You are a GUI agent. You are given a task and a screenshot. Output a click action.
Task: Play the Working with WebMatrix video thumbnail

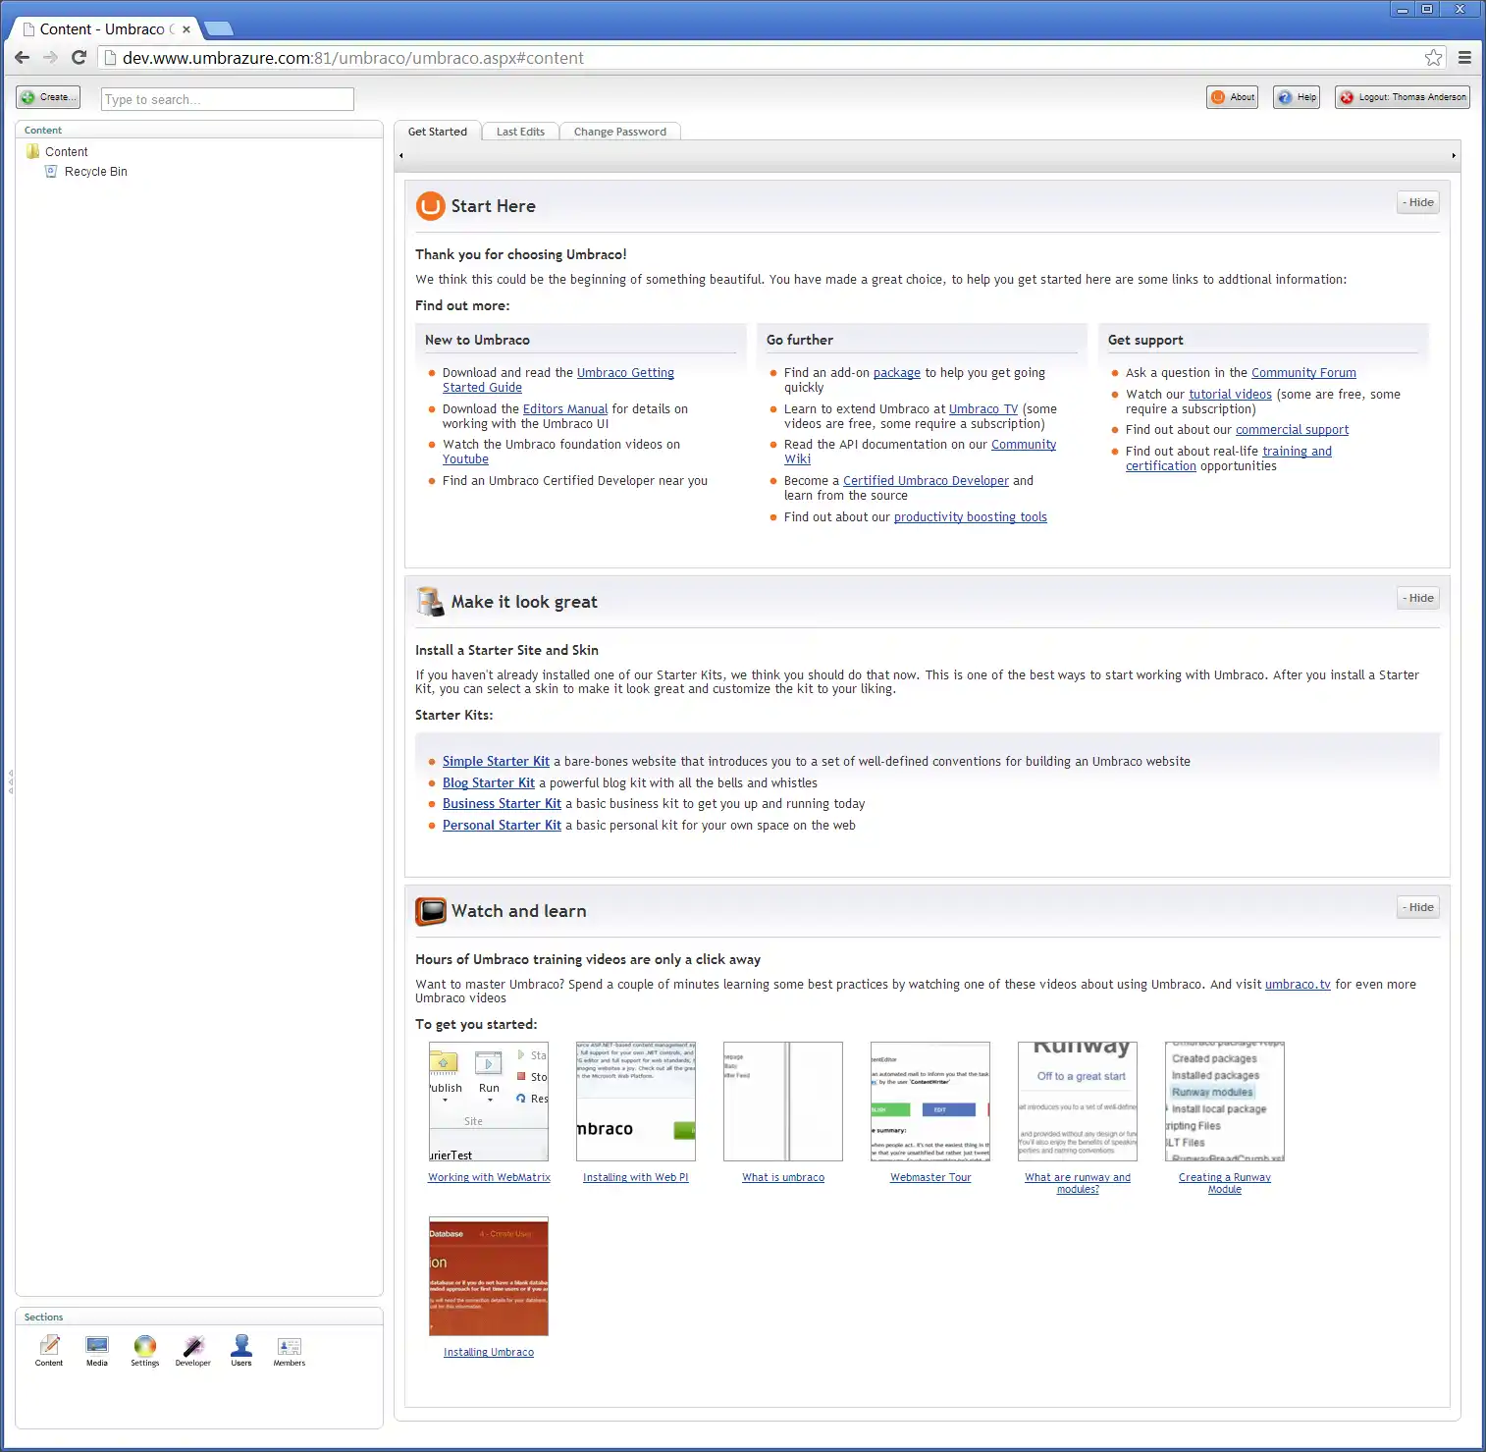coord(489,1102)
